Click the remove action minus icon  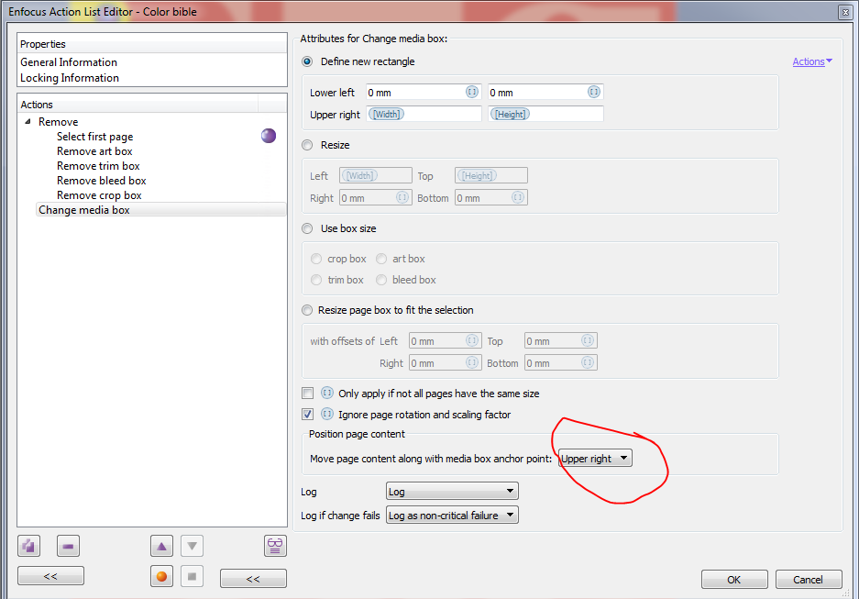coord(68,546)
